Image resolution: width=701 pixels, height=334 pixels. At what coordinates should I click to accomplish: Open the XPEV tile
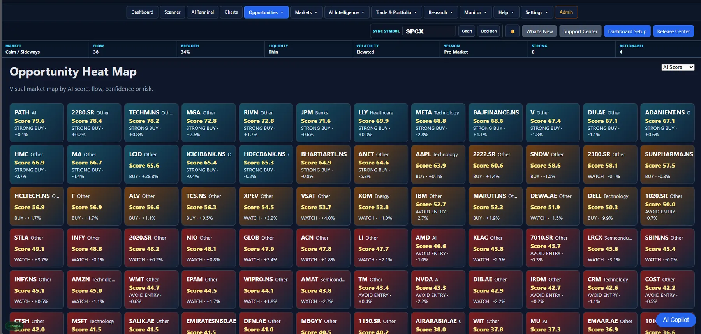(266, 206)
